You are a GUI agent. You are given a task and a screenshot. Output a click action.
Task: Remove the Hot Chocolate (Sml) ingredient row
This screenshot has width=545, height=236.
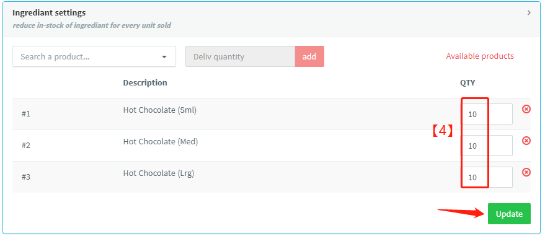click(526, 109)
